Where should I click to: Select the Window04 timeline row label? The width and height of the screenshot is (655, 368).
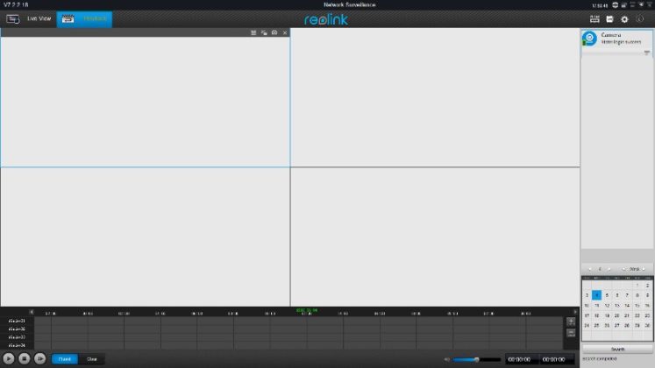[x=17, y=345]
